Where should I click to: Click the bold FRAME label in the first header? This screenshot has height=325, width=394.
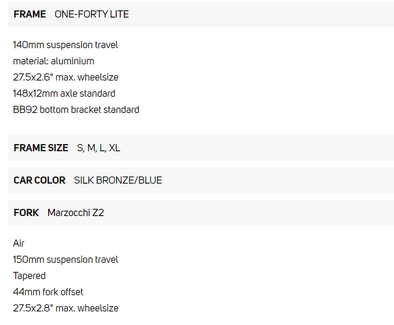[30, 14]
